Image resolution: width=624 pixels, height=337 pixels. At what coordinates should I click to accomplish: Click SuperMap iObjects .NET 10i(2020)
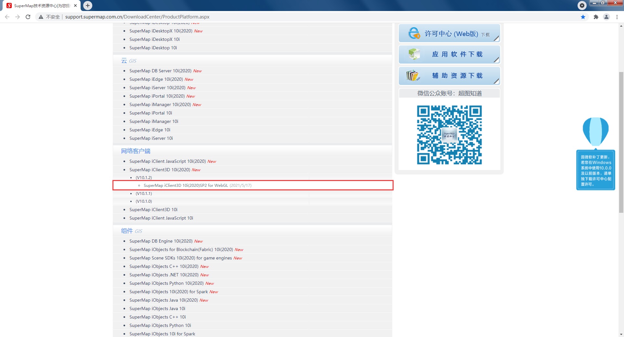point(164,275)
